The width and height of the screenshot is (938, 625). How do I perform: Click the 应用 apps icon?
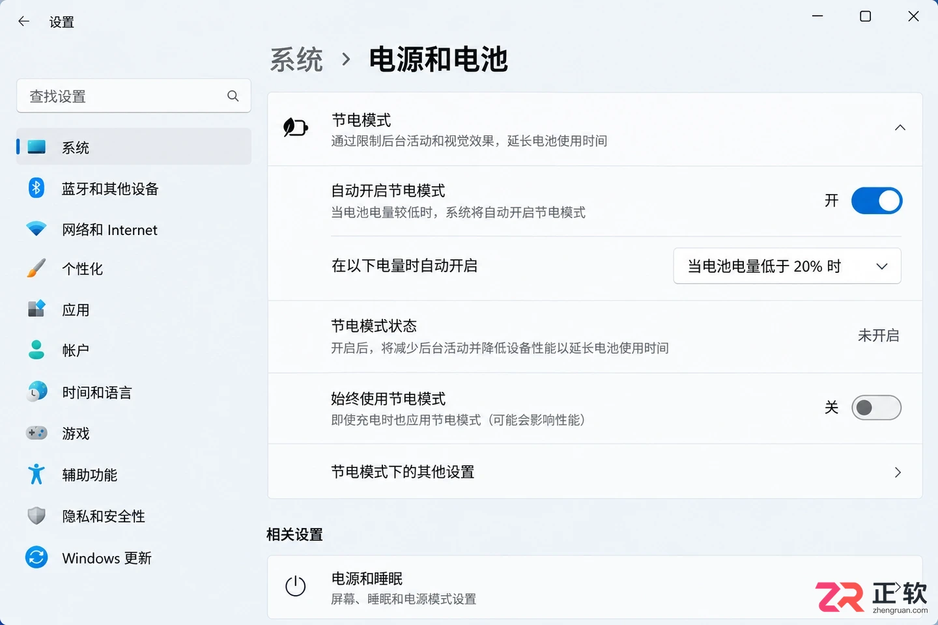click(36, 309)
